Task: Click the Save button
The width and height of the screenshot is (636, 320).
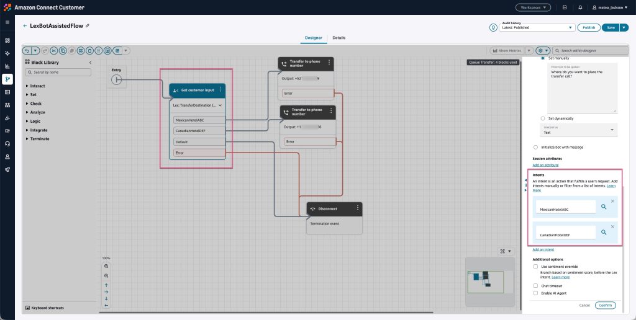Action: coord(611,27)
